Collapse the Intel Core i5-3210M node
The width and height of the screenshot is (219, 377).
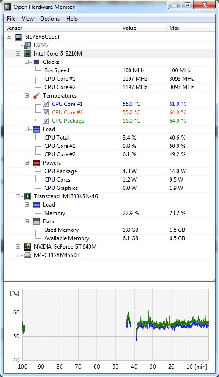(x=18, y=54)
